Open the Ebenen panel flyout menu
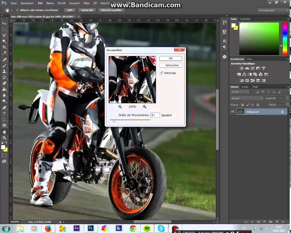This screenshot has width=291, height=233. coord(288,87)
